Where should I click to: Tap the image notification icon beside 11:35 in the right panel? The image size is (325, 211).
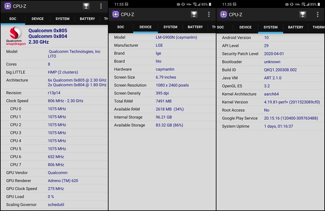(235, 4)
